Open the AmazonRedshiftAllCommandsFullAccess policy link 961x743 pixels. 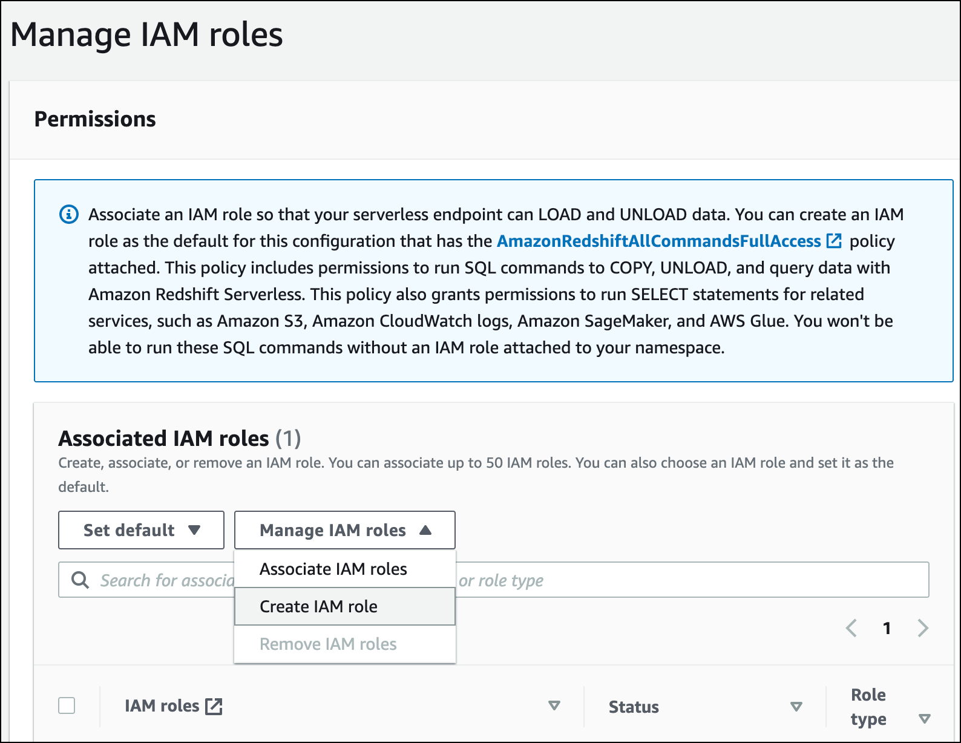click(x=658, y=241)
